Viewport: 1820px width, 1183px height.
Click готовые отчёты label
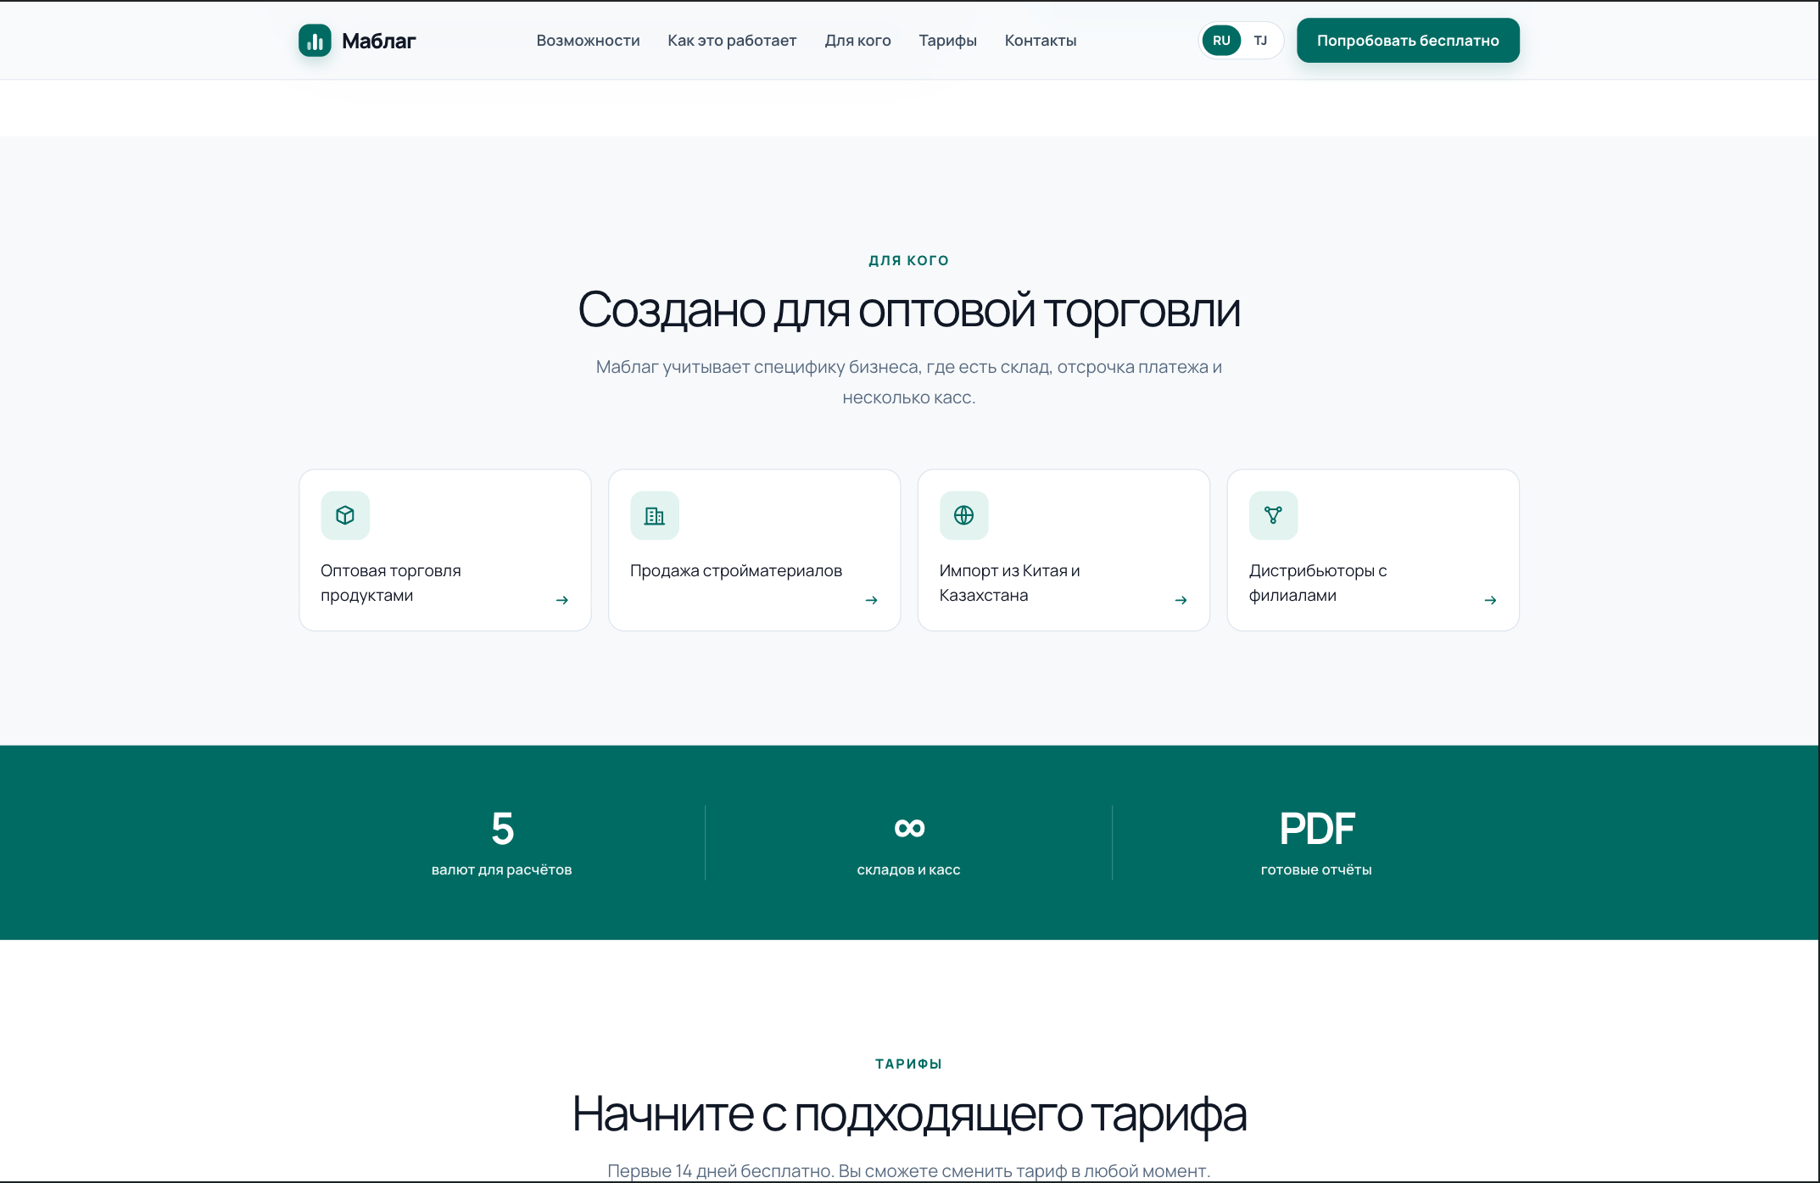(1316, 869)
